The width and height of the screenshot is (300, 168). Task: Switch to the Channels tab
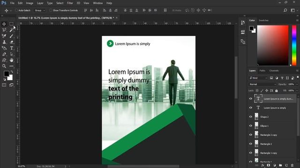click(274, 70)
